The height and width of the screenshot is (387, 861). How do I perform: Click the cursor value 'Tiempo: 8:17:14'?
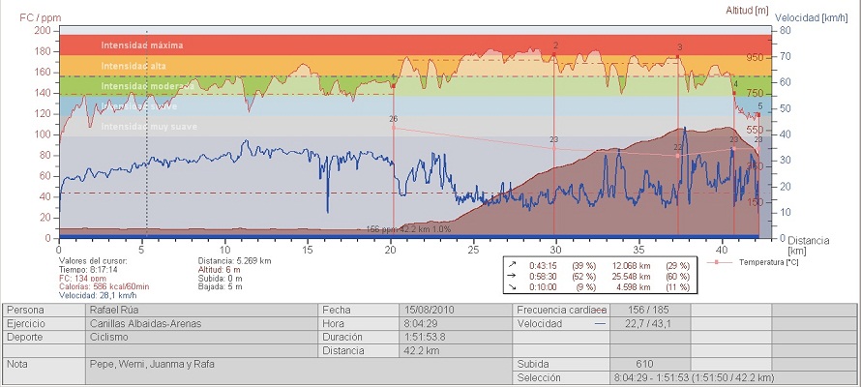click(x=86, y=270)
